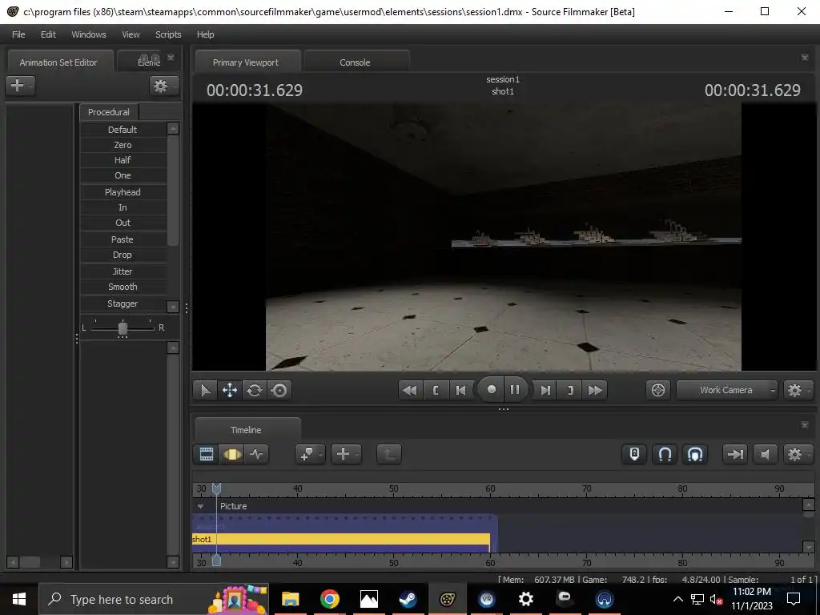Select the arrow selection tool in viewport
820x615 pixels.
coord(205,390)
